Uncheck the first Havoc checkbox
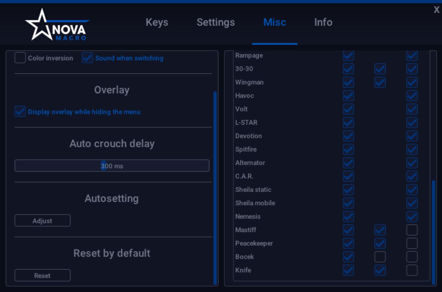Viewport: 442px width, 292px height. pos(348,96)
